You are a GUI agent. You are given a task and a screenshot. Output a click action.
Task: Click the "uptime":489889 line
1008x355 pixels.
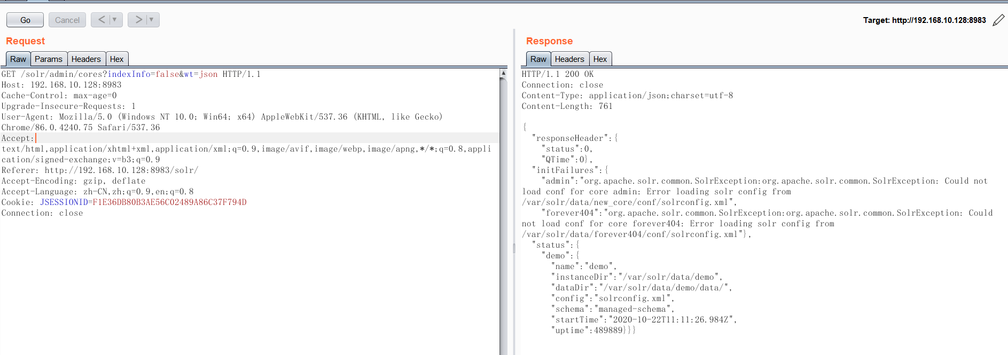[593, 330]
